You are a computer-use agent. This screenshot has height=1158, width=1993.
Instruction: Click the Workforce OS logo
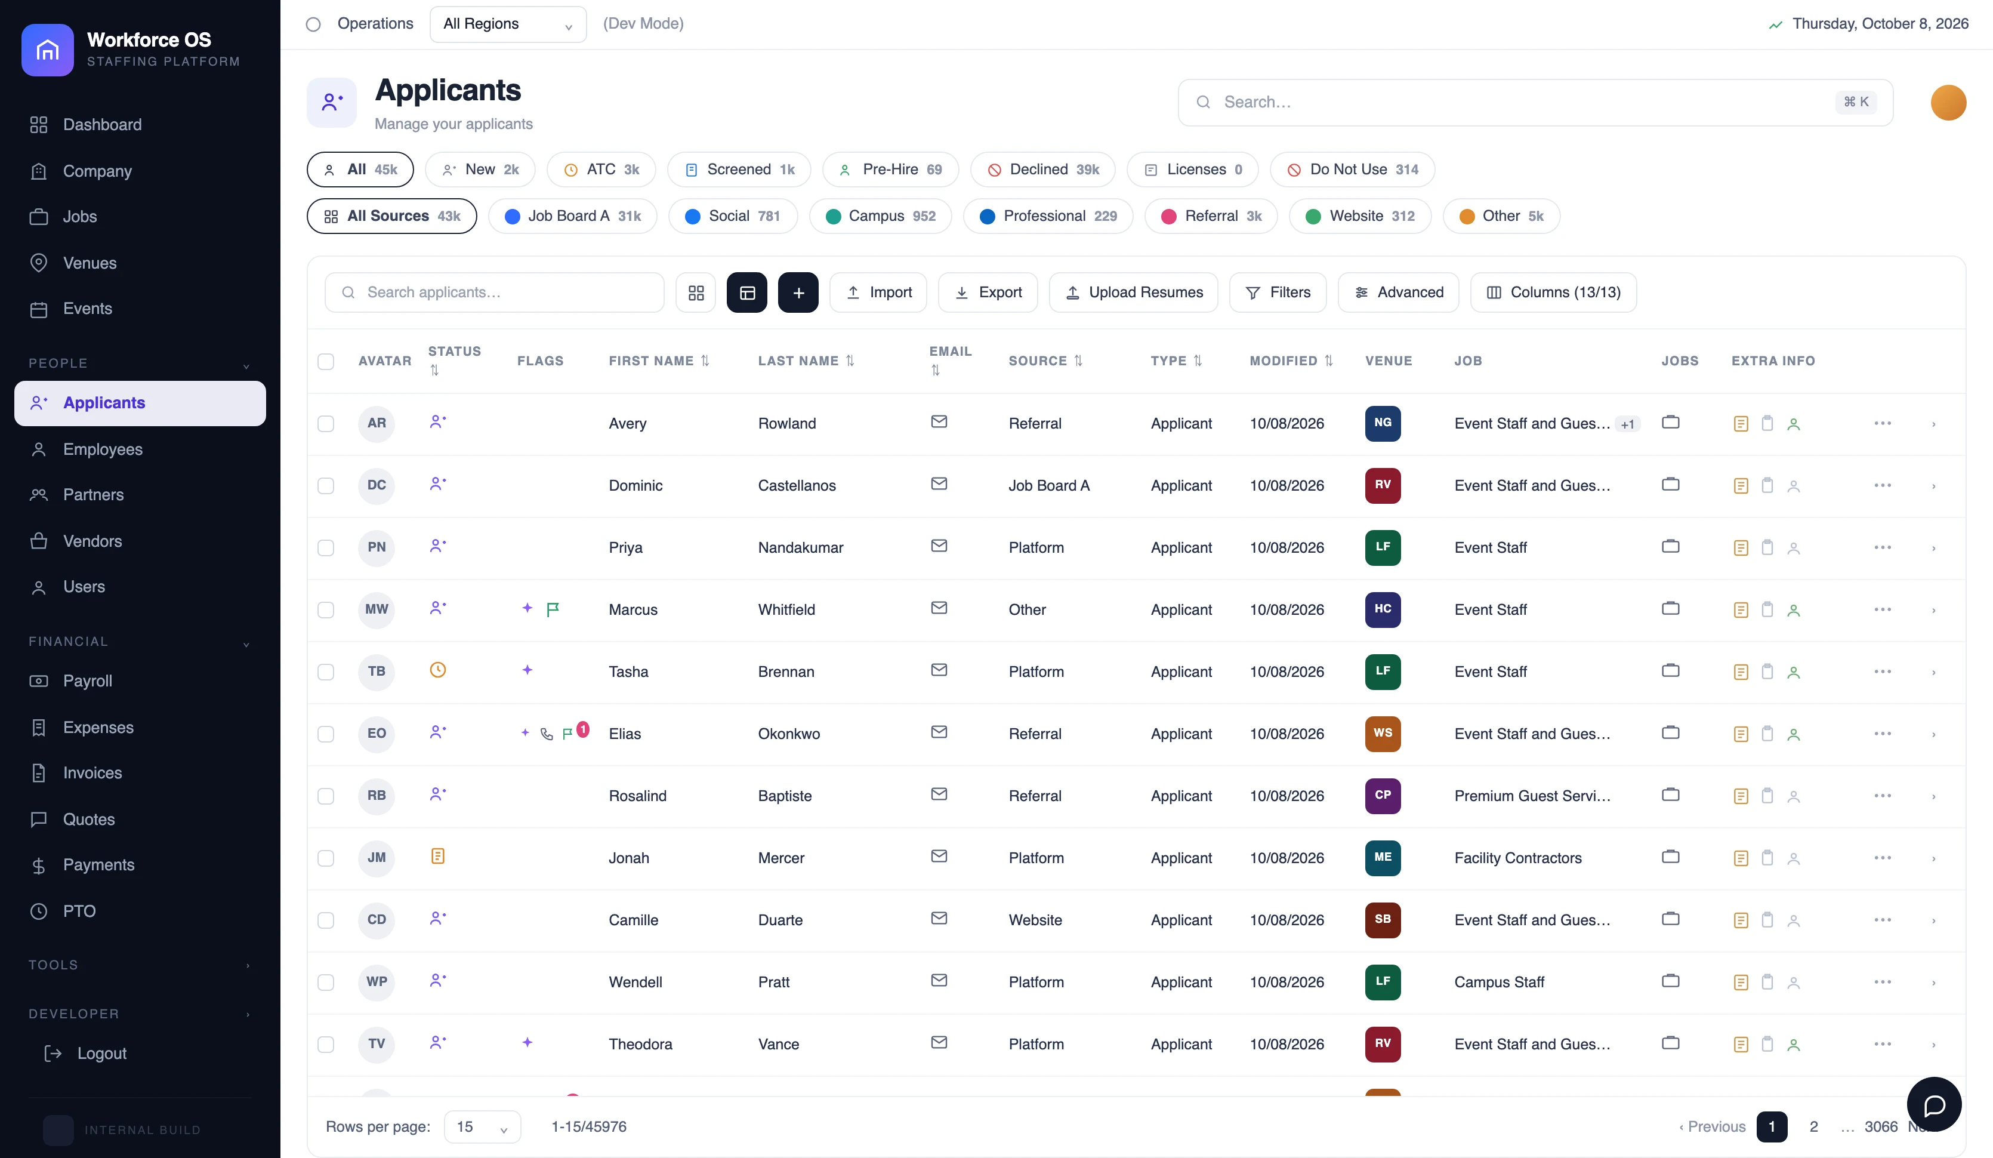(48, 50)
